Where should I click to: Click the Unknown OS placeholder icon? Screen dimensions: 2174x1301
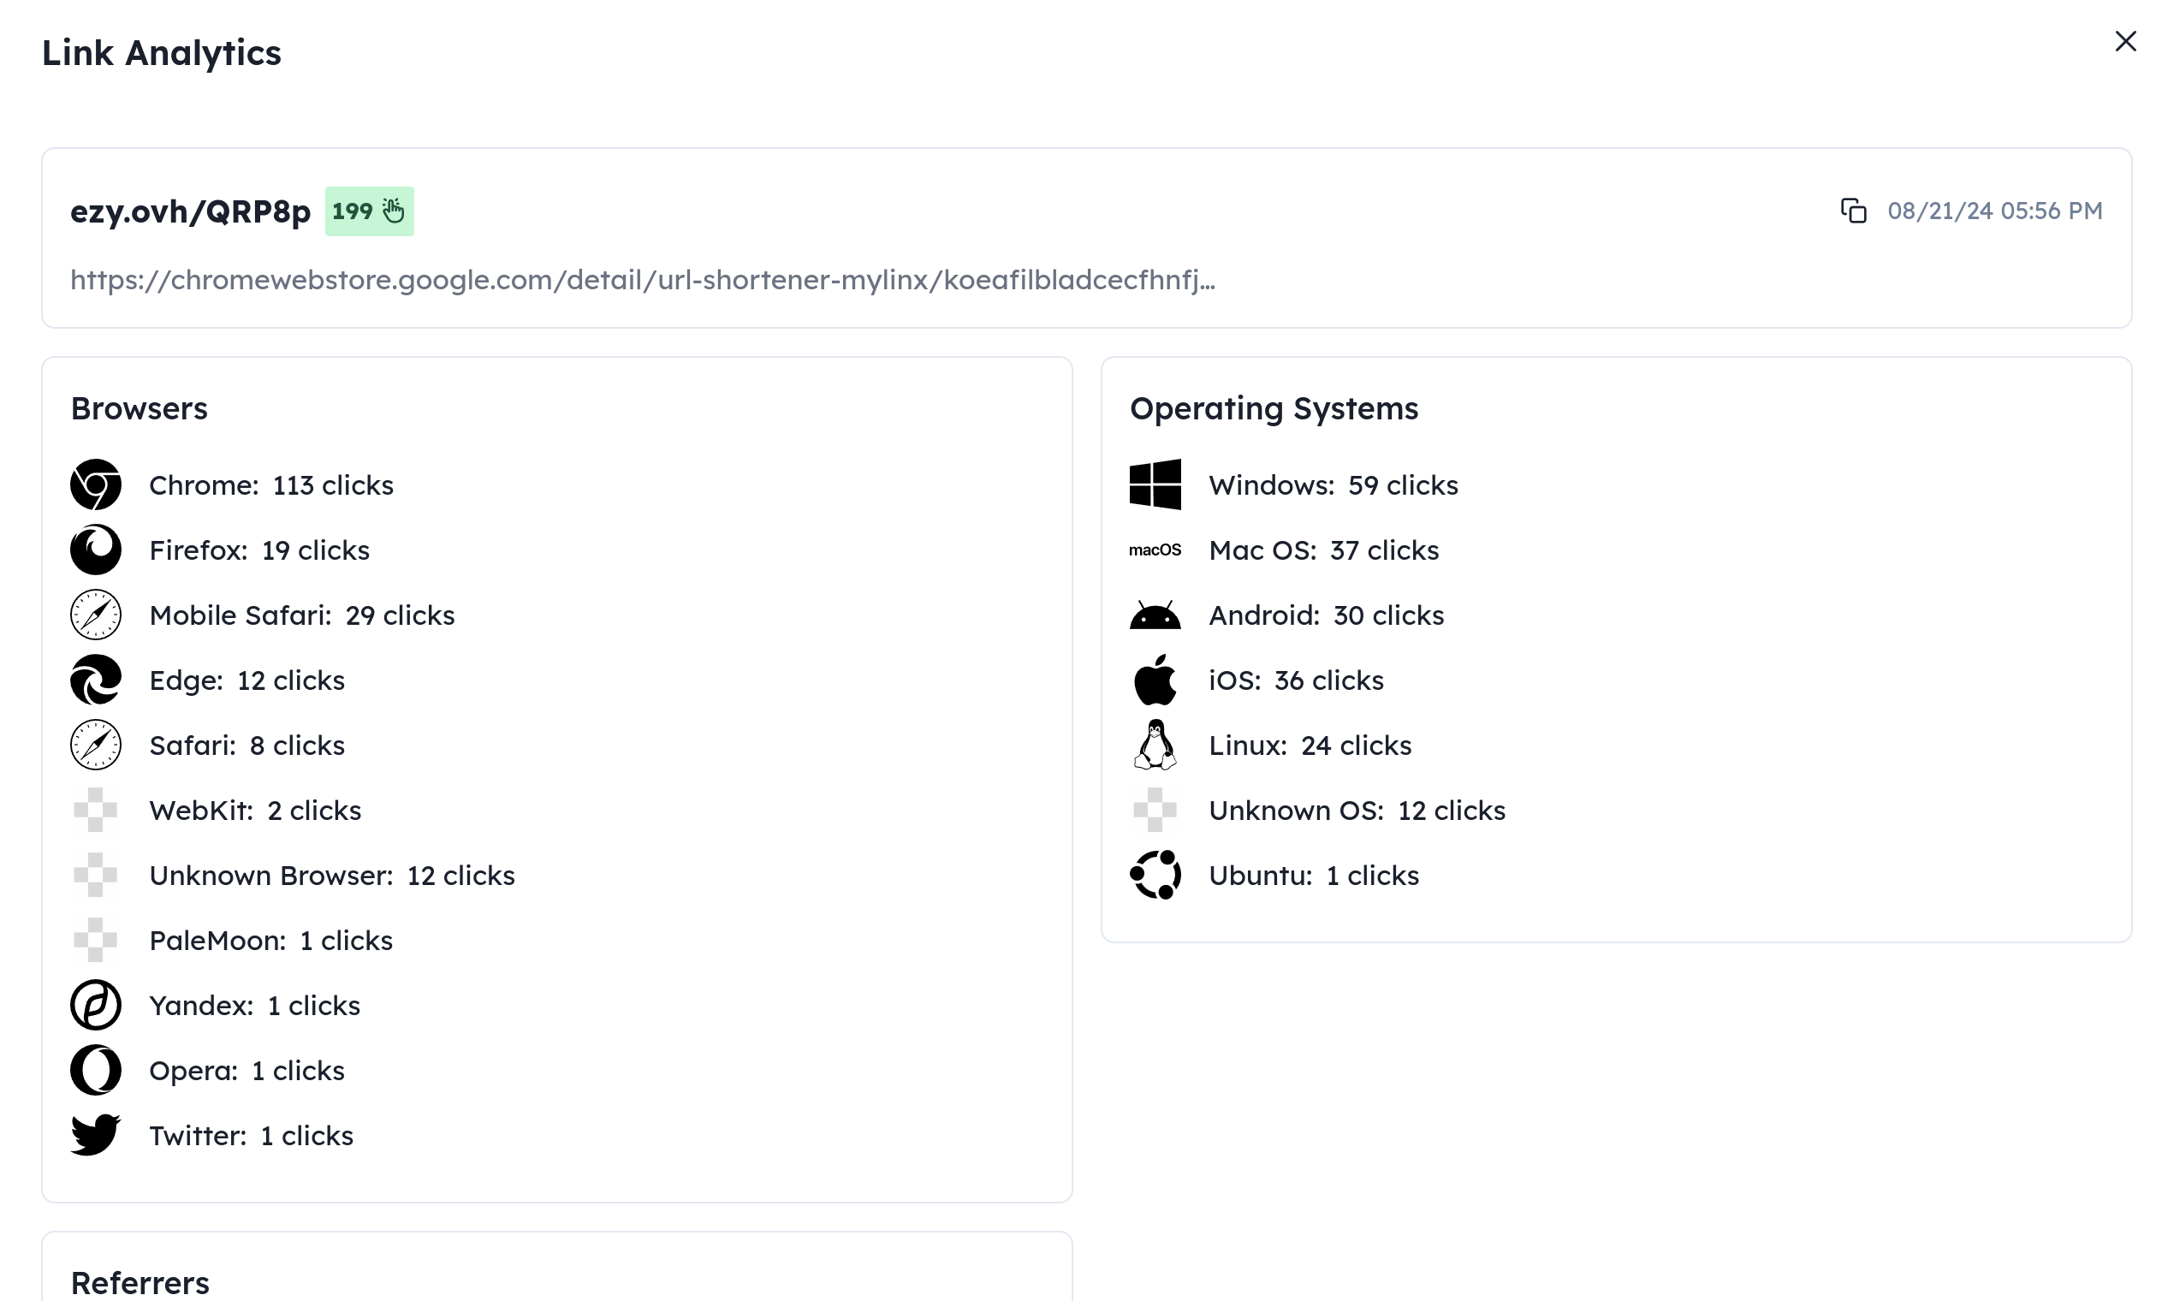1155,809
